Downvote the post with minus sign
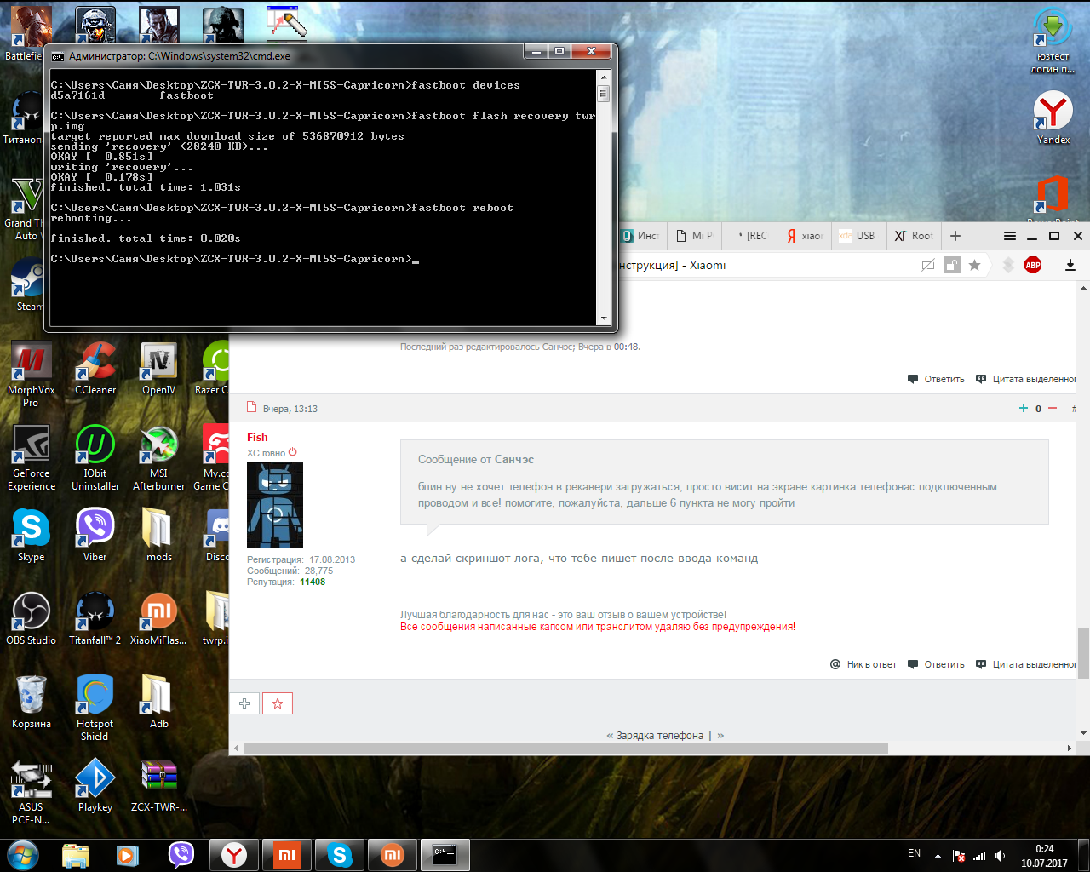The width and height of the screenshot is (1090, 872). pos(1053,408)
